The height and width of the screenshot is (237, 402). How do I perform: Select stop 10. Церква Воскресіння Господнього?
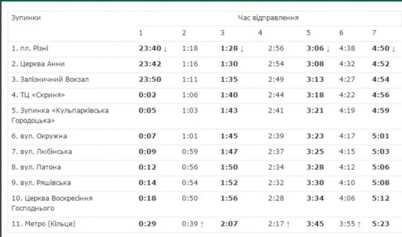coord(52,203)
